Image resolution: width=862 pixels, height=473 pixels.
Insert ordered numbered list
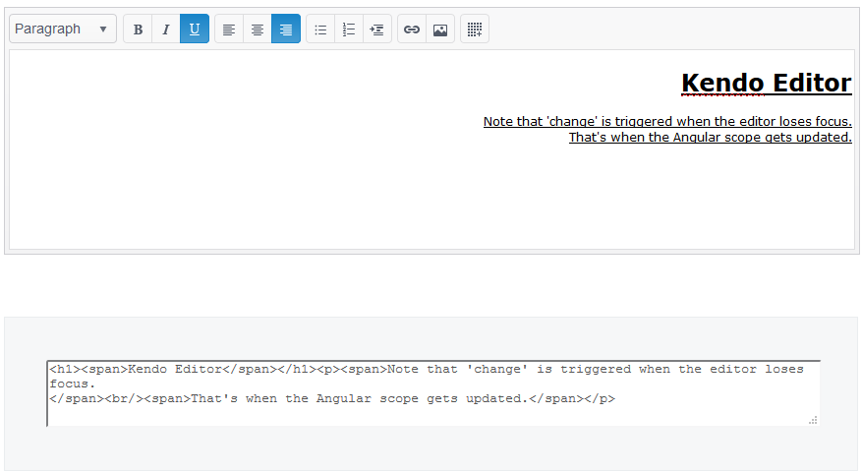349,29
